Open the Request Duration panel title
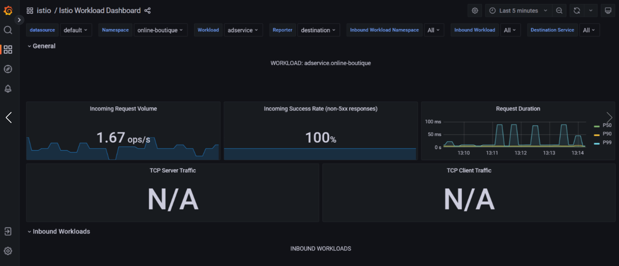 (518, 109)
